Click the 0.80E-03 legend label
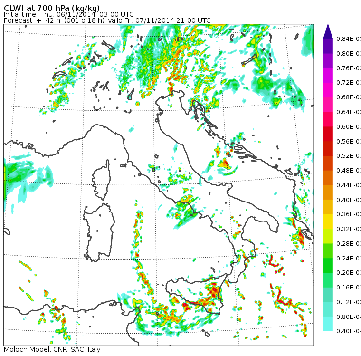 tap(349, 53)
